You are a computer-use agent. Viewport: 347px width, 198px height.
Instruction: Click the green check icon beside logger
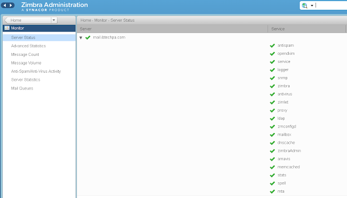pyautogui.click(x=272, y=70)
